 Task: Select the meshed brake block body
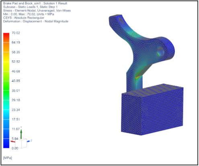[x=152, y=110]
